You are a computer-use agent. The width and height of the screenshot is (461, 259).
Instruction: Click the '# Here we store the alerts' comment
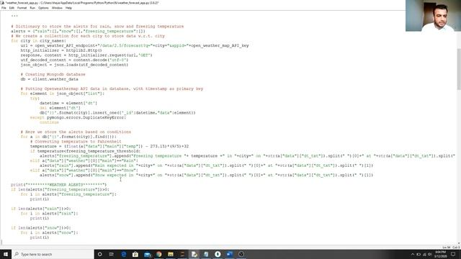point(76,132)
